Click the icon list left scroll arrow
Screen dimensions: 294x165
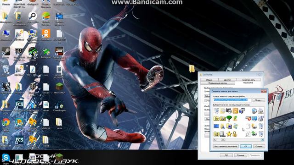(215, 140)
